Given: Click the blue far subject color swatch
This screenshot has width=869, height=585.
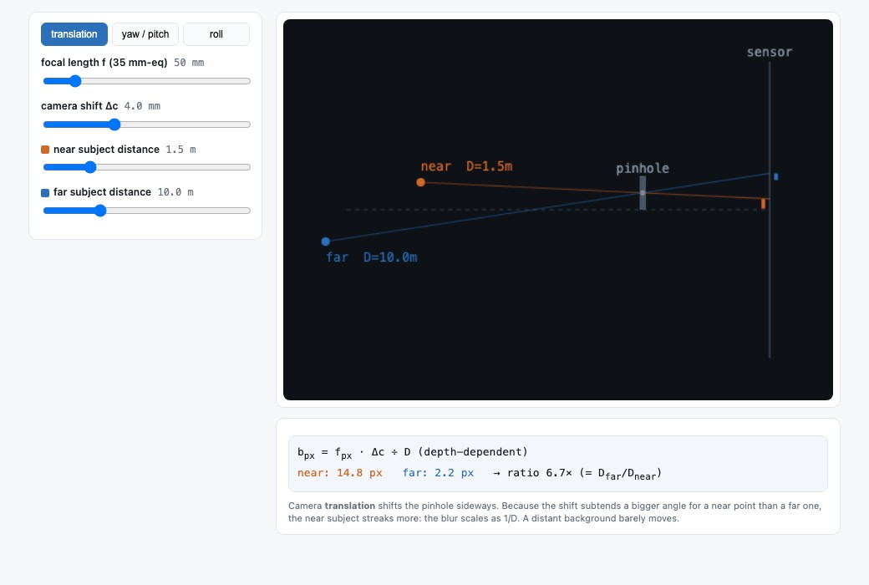Looking at the screenshot, I should [x=45, y=193].
